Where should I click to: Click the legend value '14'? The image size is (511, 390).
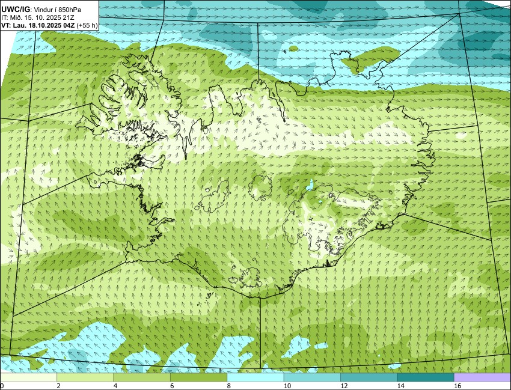400,386
